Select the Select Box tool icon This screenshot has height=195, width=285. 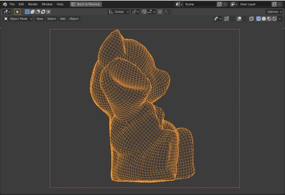click(x=18, y=12)
